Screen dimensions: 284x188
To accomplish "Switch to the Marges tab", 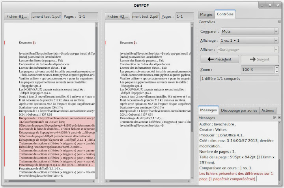I will coord(206,15).
